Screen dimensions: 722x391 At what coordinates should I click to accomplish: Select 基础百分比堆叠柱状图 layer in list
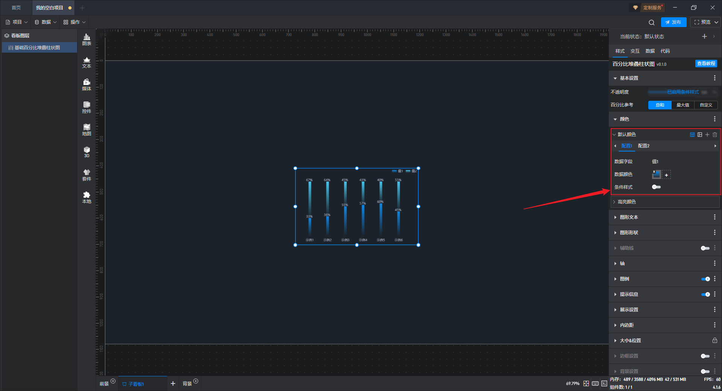(x=39, y=48)
